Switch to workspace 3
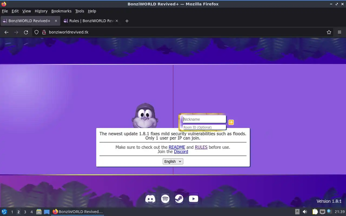This screenshot has width=346, height=216. [x=25, y=212]
